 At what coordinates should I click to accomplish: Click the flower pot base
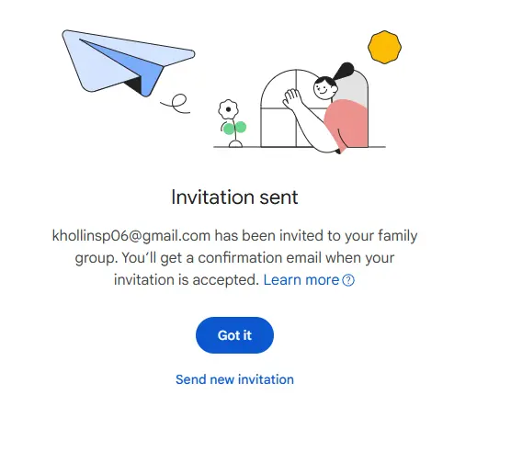(235, 143)
